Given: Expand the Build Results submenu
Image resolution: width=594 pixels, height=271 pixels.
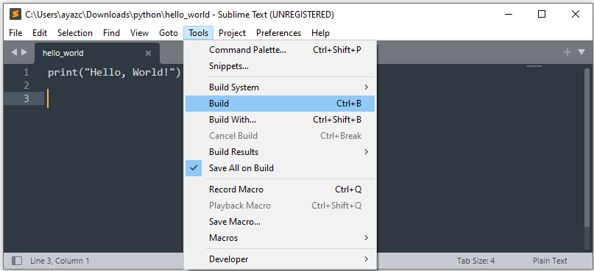Looking at the screenshot, I should tap(280, 152).
